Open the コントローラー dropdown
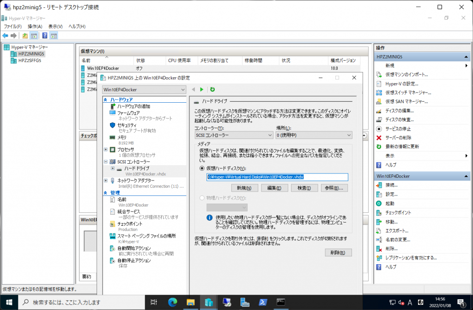The width and height of the screenshot is (473, 310). tap(234, 135)
